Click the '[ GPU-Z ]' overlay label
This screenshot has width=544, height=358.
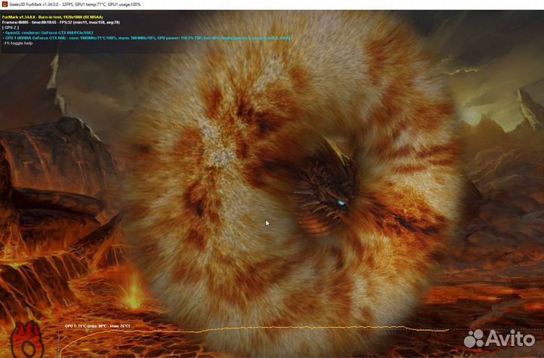(14, 28)
